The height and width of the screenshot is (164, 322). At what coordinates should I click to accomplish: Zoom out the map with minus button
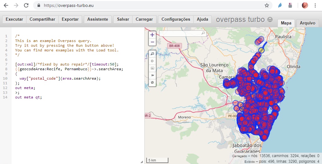[x=152, y=42]
